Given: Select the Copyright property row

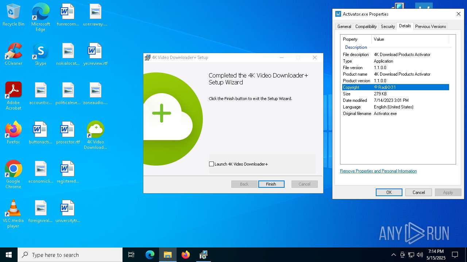Looking at the screenshot, I should point(395,87).
